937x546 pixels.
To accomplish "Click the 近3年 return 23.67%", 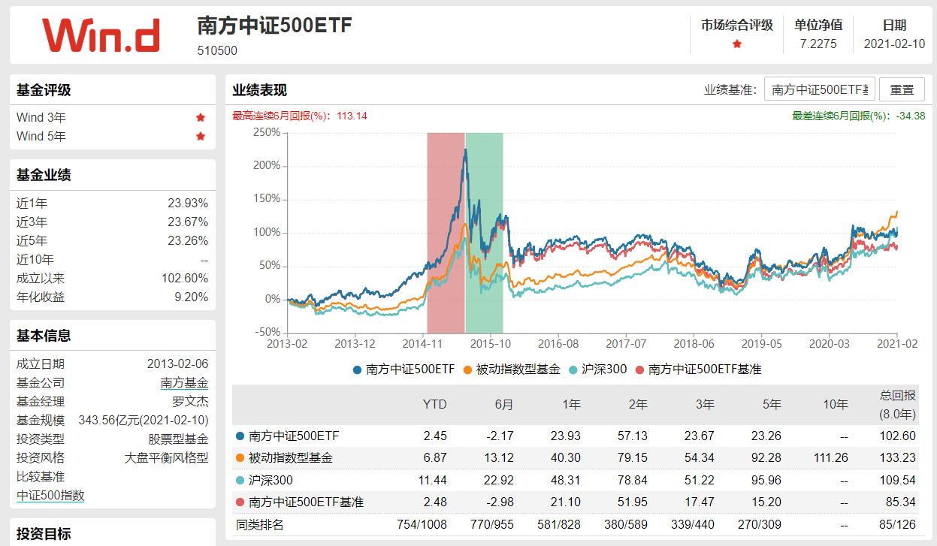I will 188,222.
